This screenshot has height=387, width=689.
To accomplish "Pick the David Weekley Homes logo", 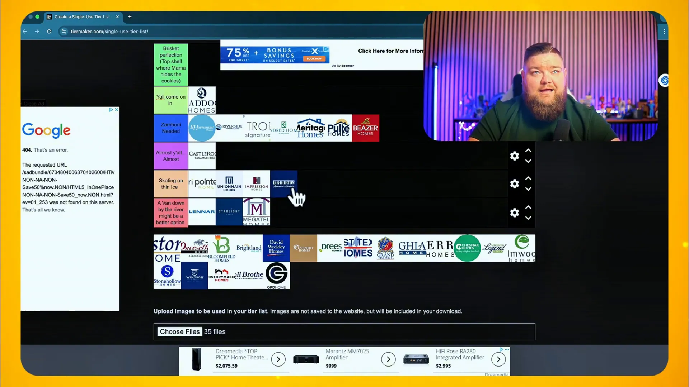I will pyautogui.click(x=276, y=248).
